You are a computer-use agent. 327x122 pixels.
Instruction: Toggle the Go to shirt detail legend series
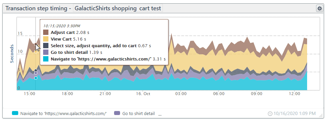click(x=135, y=114)
